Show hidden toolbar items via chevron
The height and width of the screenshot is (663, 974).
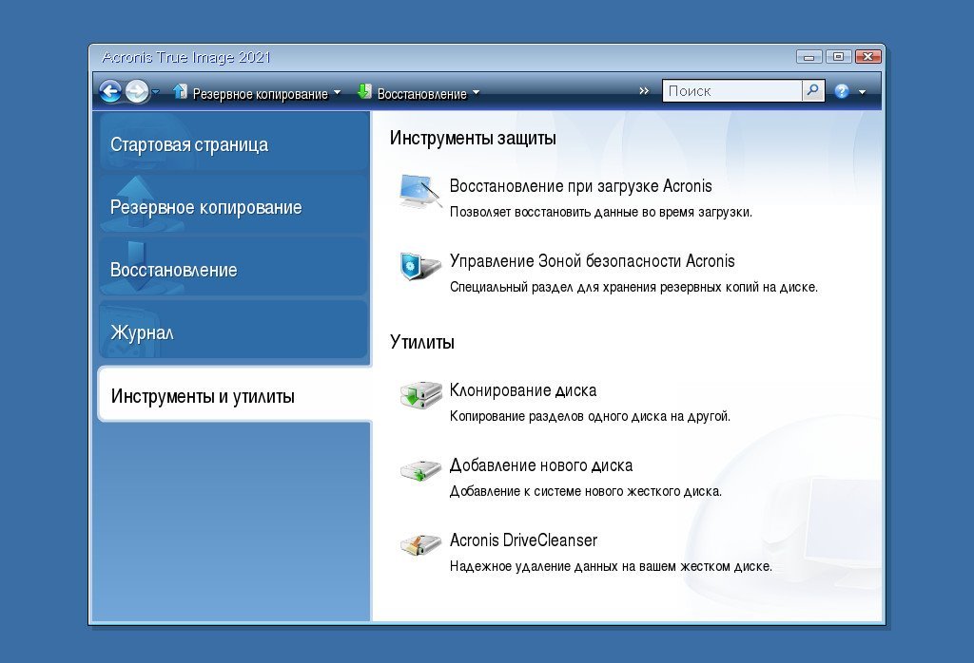pos(644,91)
